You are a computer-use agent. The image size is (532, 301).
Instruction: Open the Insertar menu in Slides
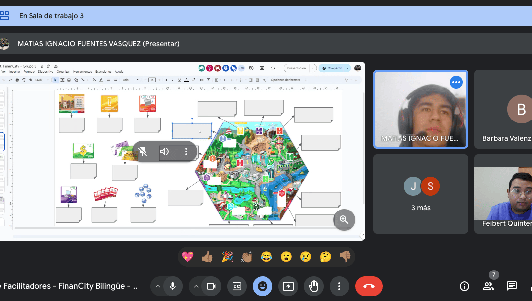[x=15, y=72]
